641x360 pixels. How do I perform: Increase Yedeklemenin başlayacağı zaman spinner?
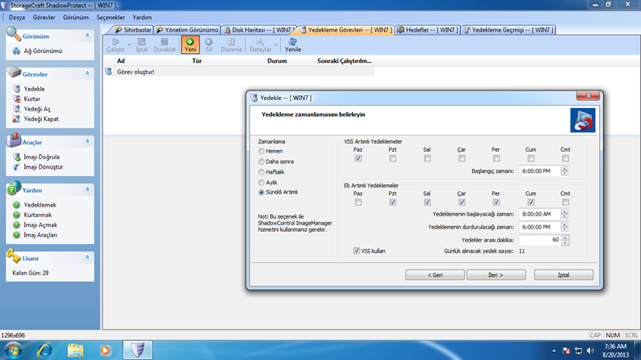point(564,211)
